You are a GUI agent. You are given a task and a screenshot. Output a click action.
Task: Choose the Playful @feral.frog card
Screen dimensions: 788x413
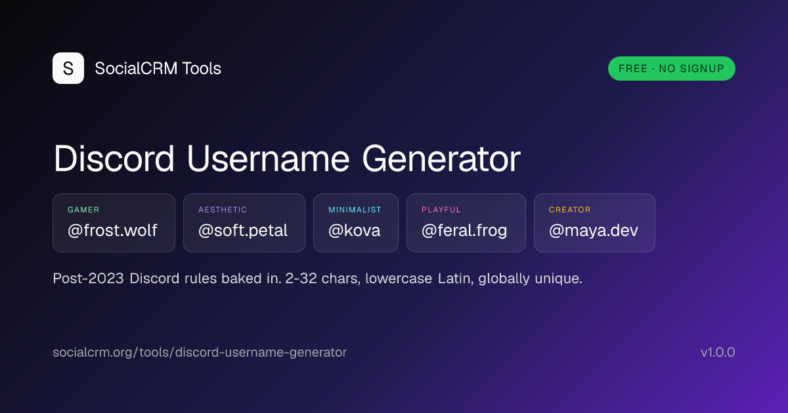click(x=466, y=223)
